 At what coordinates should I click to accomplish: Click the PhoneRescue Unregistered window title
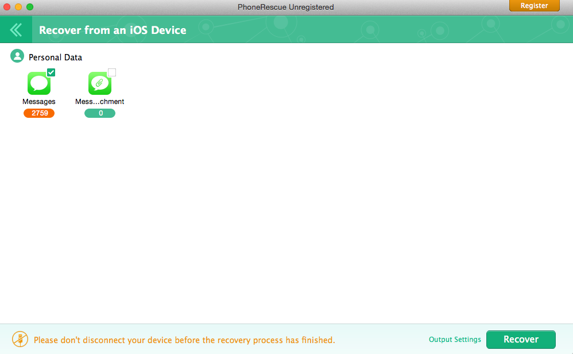coord(285,7)
